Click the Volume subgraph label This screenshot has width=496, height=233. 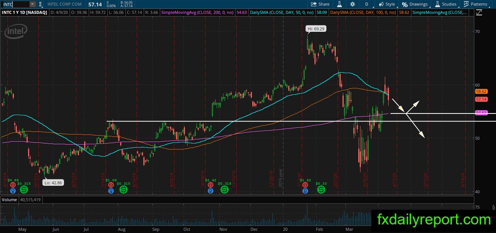(x=9, y=200)
